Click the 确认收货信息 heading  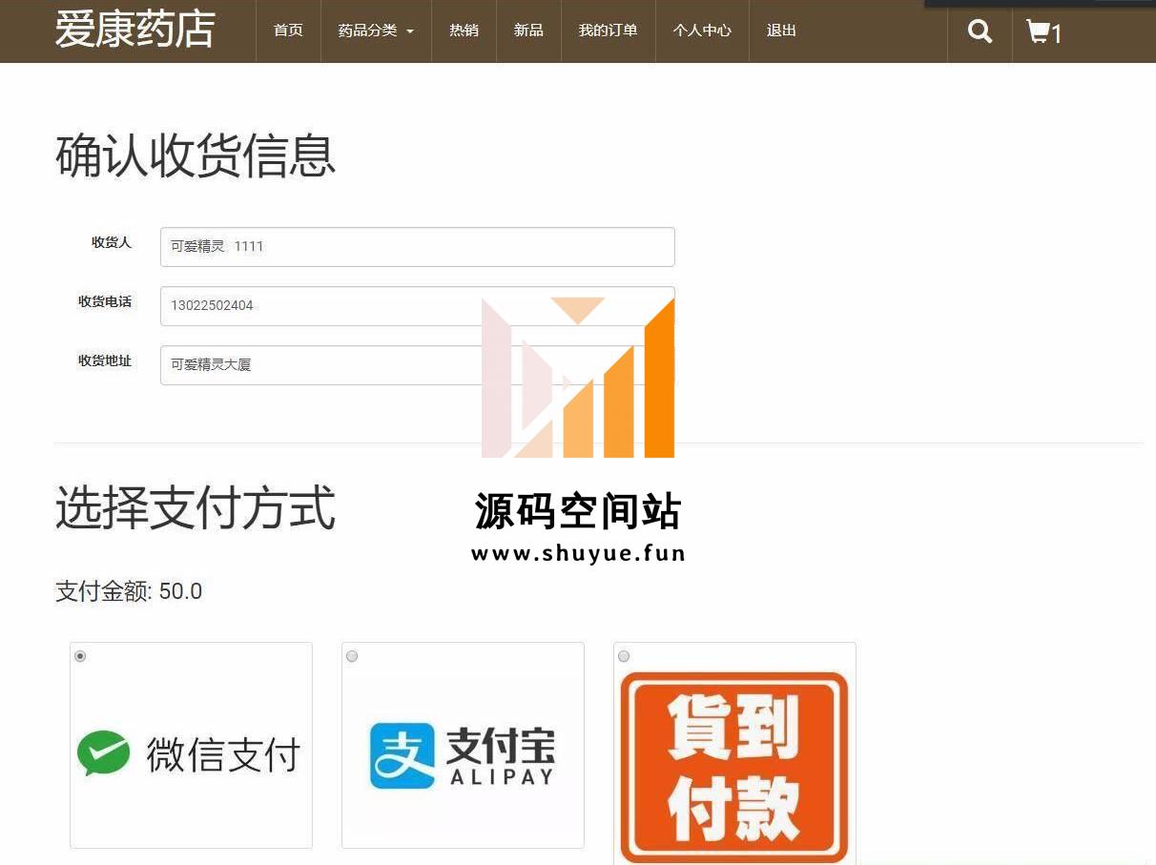click(196, 156)
